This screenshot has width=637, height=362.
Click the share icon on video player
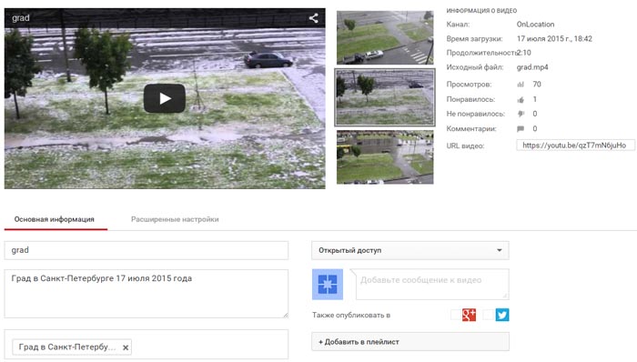[x=313, y=18]
